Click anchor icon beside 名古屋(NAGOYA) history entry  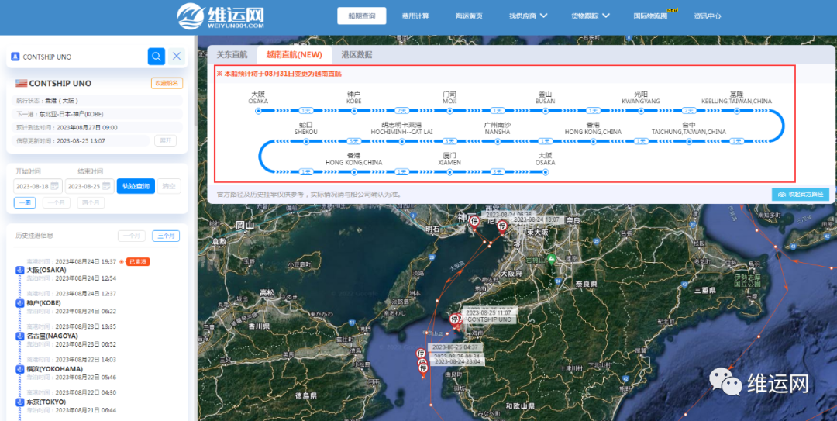coord(19,336)
